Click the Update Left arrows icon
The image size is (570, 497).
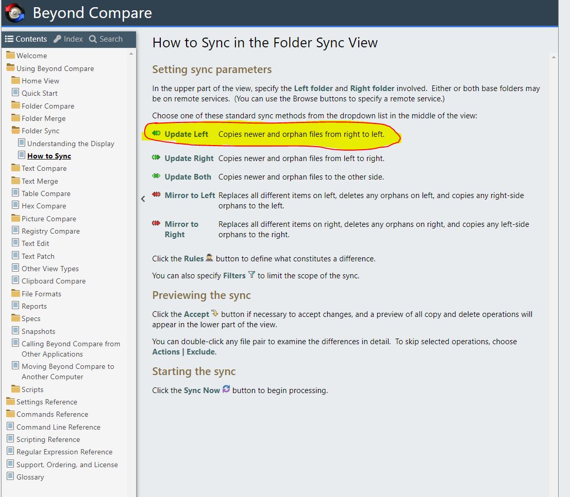pos(156,133)
